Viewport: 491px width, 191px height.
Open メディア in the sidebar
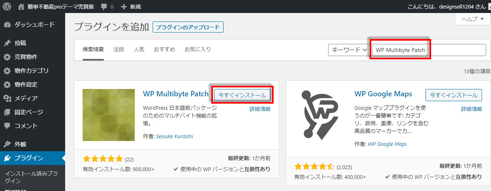click(x=26, y=98)
